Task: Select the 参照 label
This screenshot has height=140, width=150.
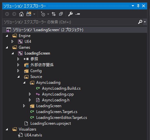Action: tap(34, 59)
